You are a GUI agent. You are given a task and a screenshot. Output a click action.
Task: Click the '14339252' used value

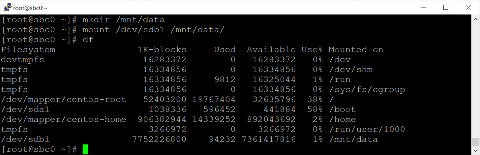pyautogui.click(x=214, y=119)
